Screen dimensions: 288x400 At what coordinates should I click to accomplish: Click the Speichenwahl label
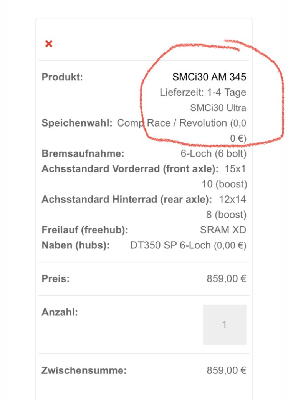click(77, 123)
